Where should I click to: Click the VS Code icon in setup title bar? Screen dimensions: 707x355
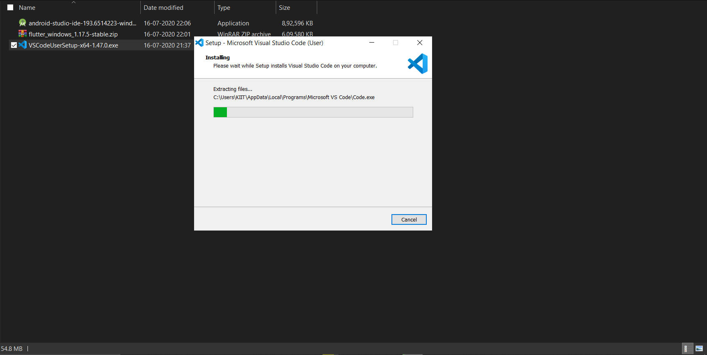coord(199,43)
